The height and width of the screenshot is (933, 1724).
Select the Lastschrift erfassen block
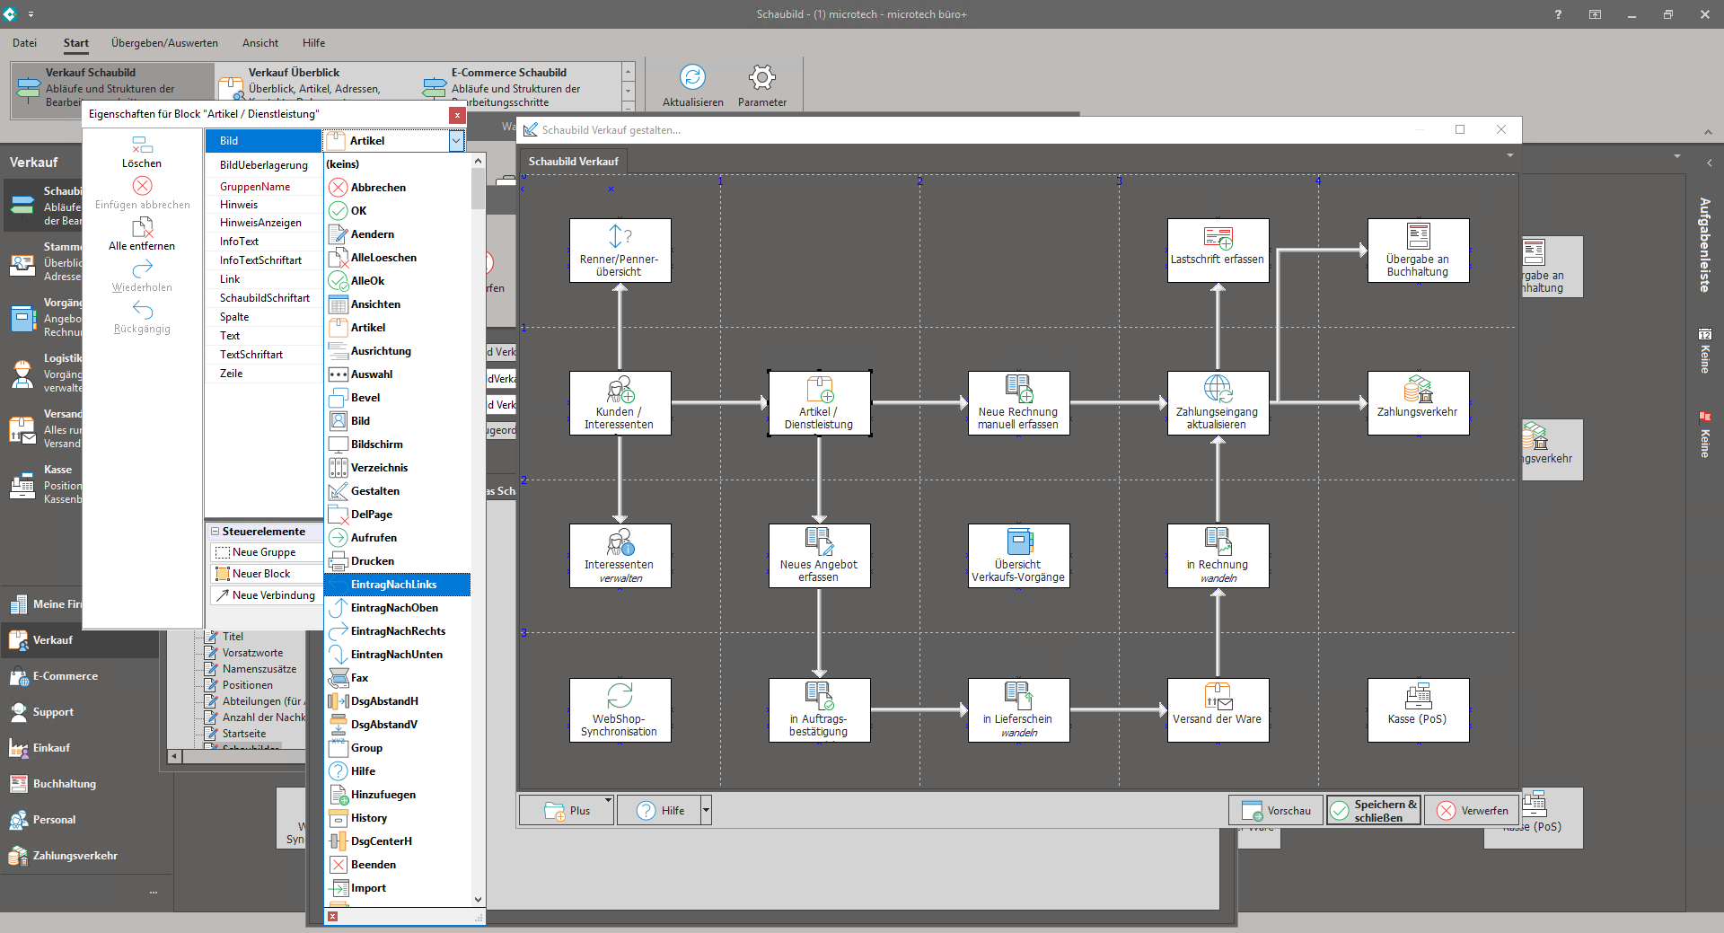coord(1217,251)
